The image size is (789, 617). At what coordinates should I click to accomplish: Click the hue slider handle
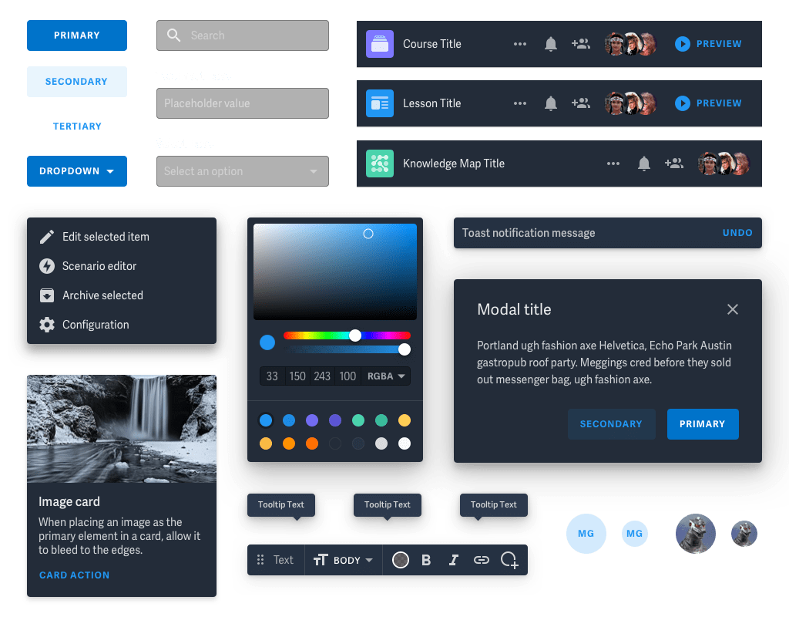coord(355,335)
